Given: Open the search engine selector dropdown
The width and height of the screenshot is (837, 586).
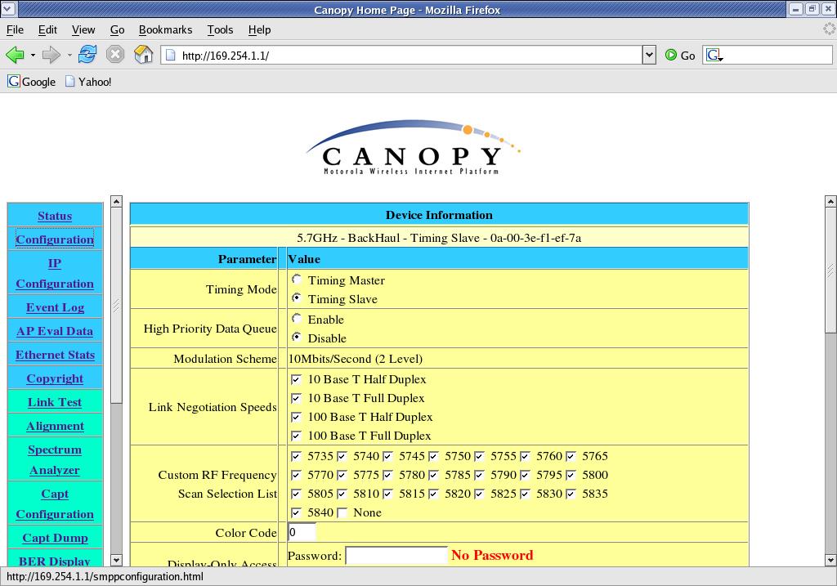Looking at the screenshot, I should (x=714, y=56).
